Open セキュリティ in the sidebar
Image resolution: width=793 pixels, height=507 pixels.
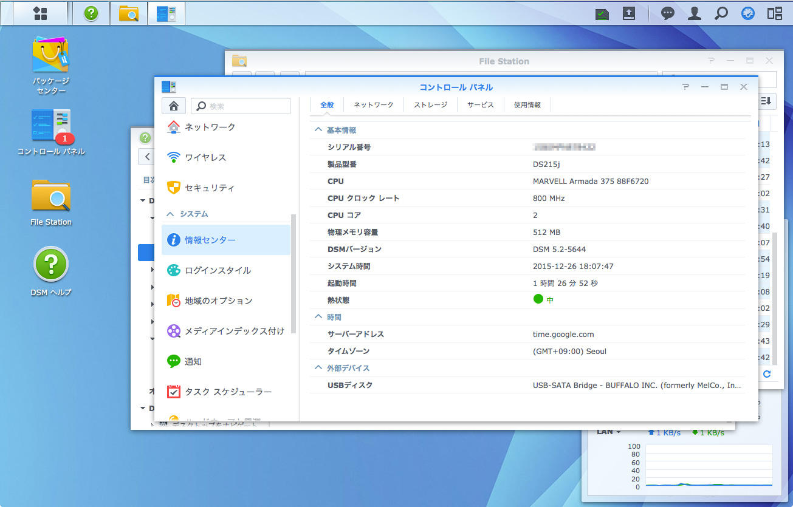click(x=225, y=188)
